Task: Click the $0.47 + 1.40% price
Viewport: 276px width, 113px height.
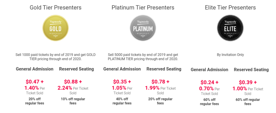Action: tap(34, 84)
